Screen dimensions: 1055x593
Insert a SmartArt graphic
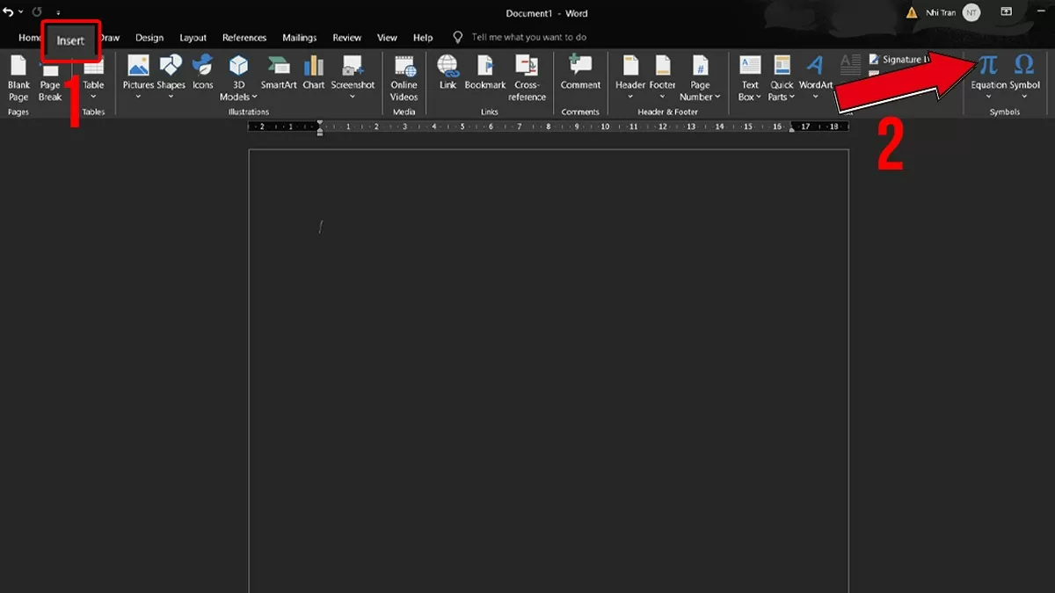coord(279,68)
